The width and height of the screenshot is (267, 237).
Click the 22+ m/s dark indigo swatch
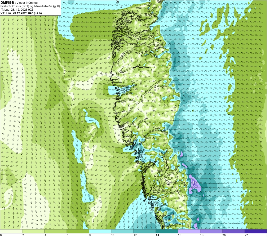[x=256, y=231]
